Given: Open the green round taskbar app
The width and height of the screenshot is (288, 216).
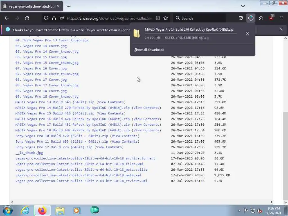Looking at the screenshot, I should pyautogui.click(x=95, y=210).
